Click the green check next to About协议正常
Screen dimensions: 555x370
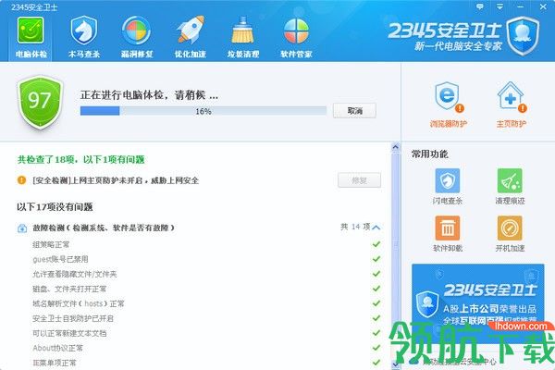[x=376, y=348]
